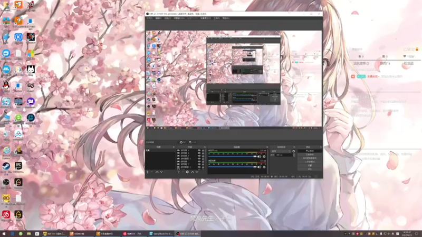Add a new source with the plus icon
This screenshot has height=237, width=422.
[x=179, y=172]
